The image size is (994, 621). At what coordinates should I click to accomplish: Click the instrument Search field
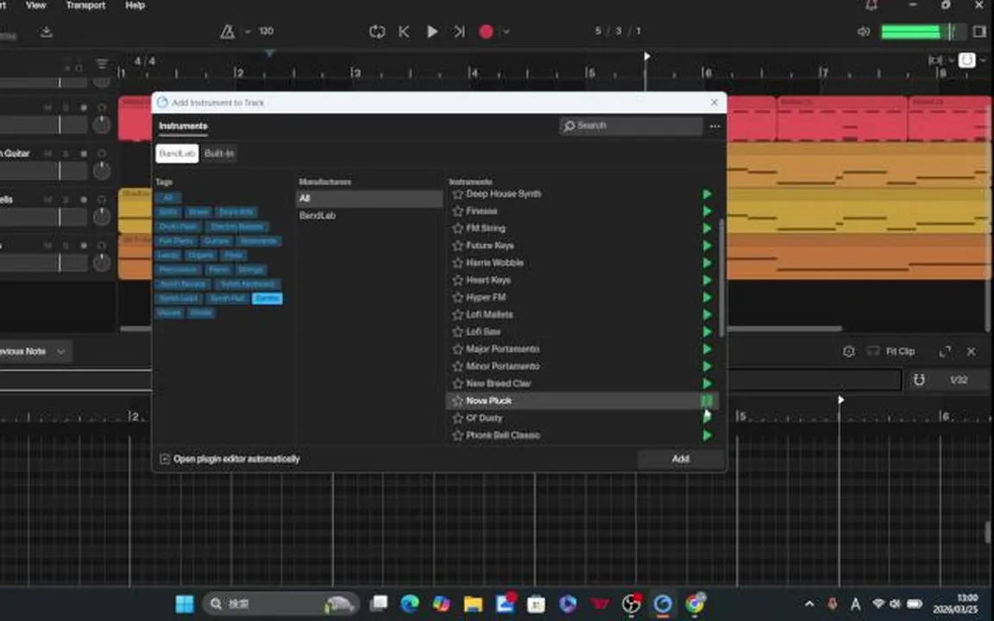coord(631,126)
